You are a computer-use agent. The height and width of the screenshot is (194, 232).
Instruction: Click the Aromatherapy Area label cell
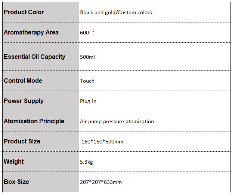[41, 32]
